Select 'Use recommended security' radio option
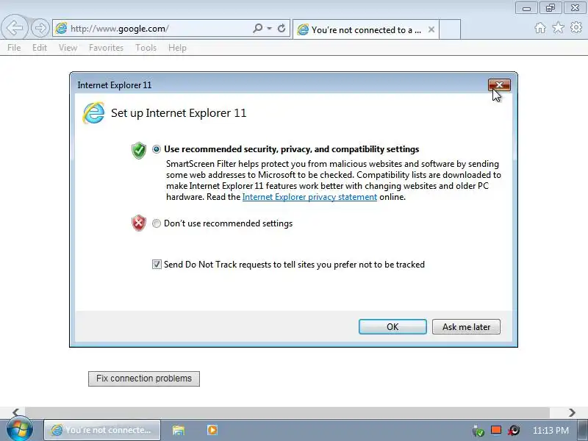This screenshot has width=588, height=441. point(157,149)
